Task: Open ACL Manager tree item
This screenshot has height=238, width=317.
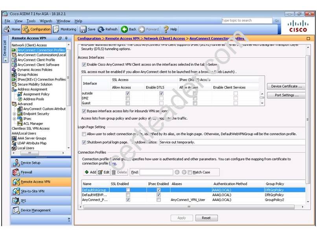Action: [33, 124]
